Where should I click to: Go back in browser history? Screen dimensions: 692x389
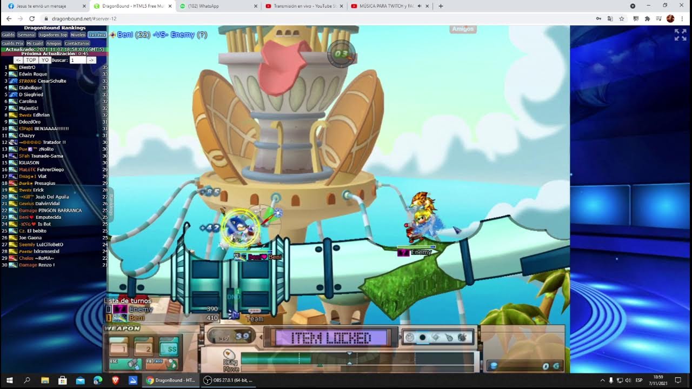[9, 18]
